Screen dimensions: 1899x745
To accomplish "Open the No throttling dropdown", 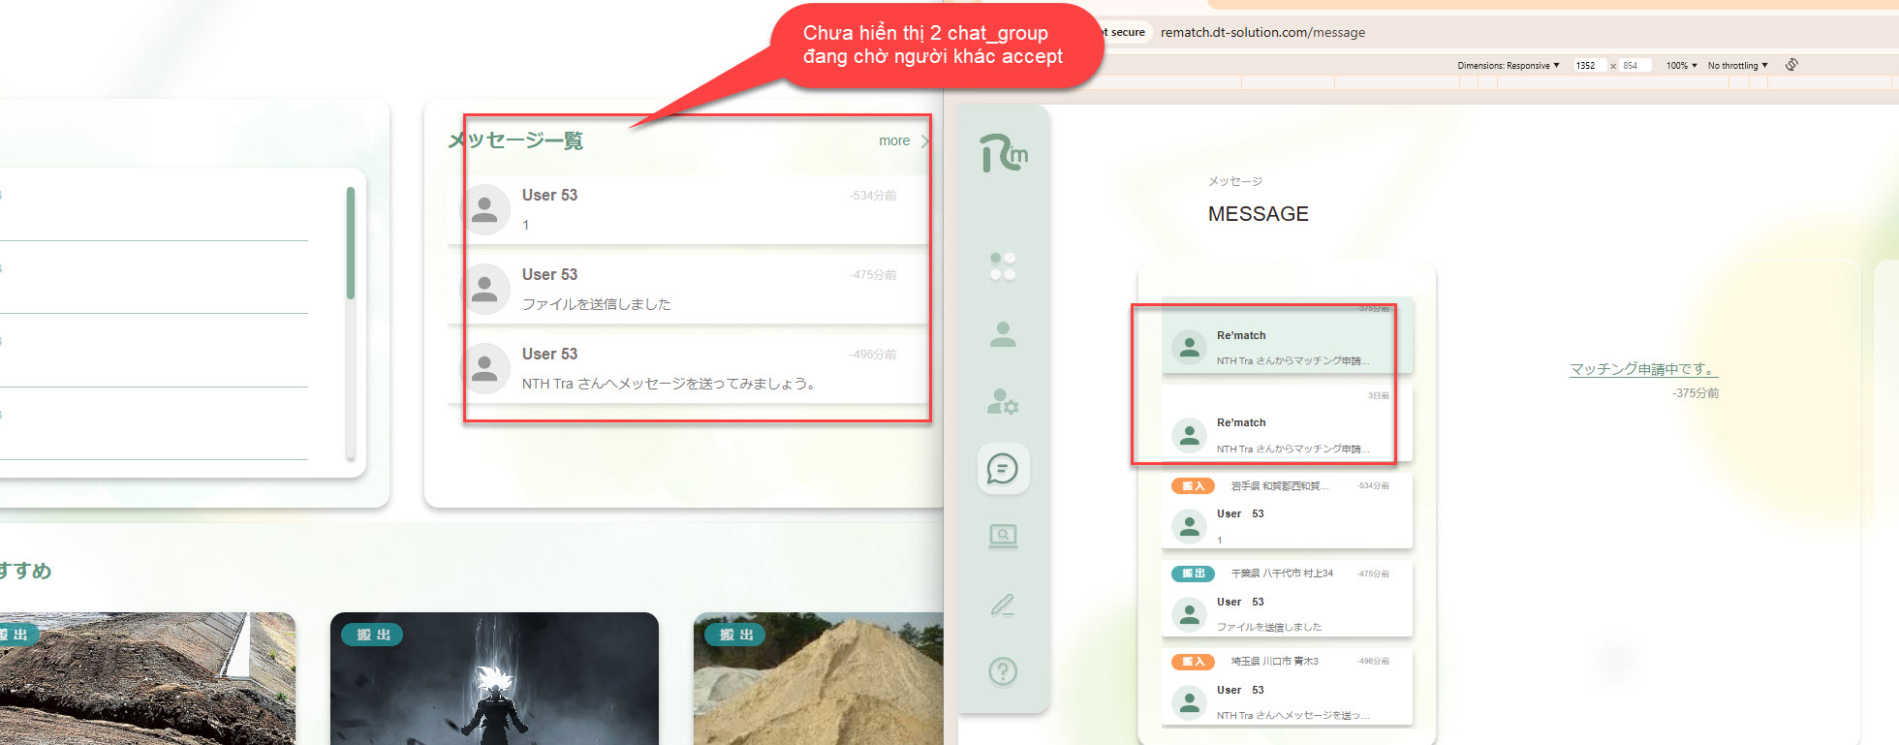I will tap(1737, 66).
